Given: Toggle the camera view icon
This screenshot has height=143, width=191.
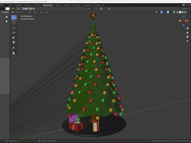Looking at the screenshot, I should click(x=187, y=37).
